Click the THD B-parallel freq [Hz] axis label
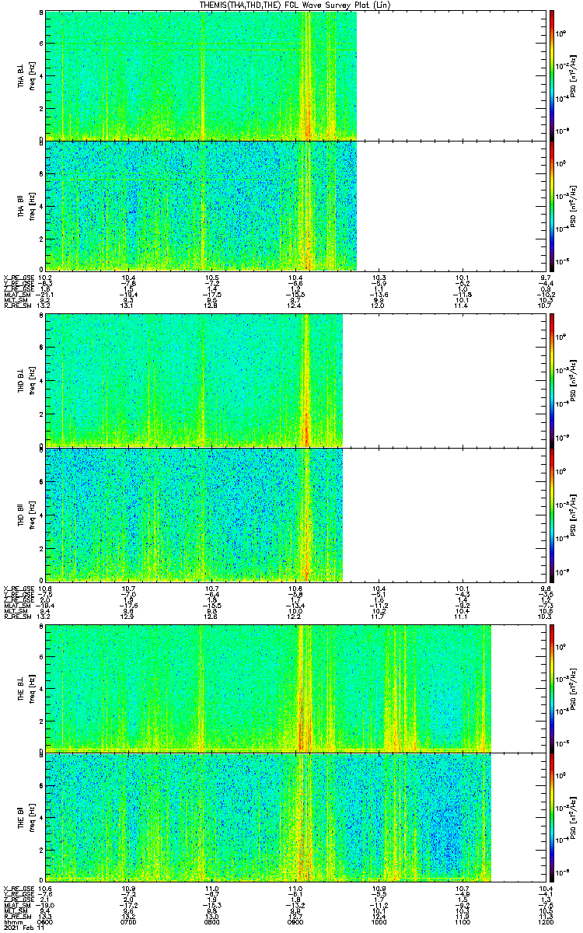This screenshot has height=933, width=583. coord(32,515)
